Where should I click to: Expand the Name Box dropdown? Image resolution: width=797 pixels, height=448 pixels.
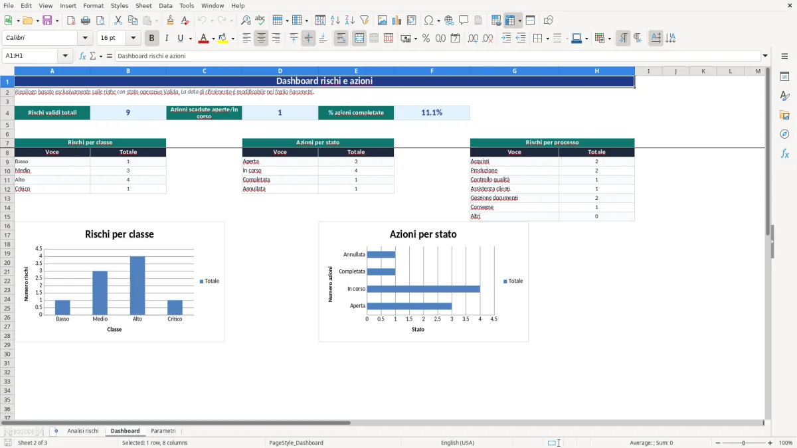click(x=65, y=56)
